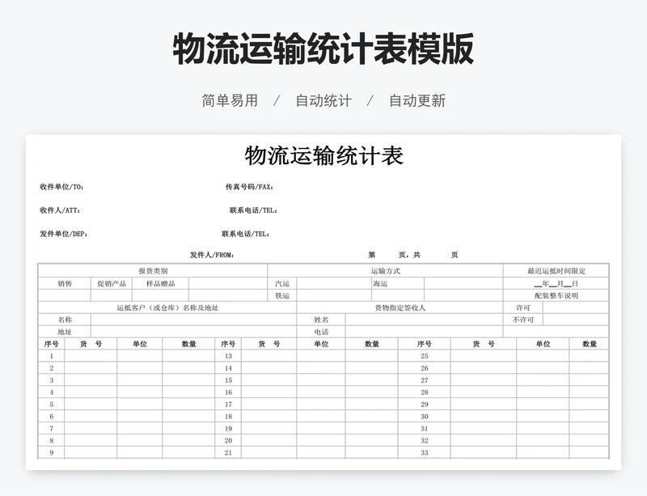Viewport: 647px width, 496px height.
Task: Select the 名称 label cell
Action: pos(65,320)
